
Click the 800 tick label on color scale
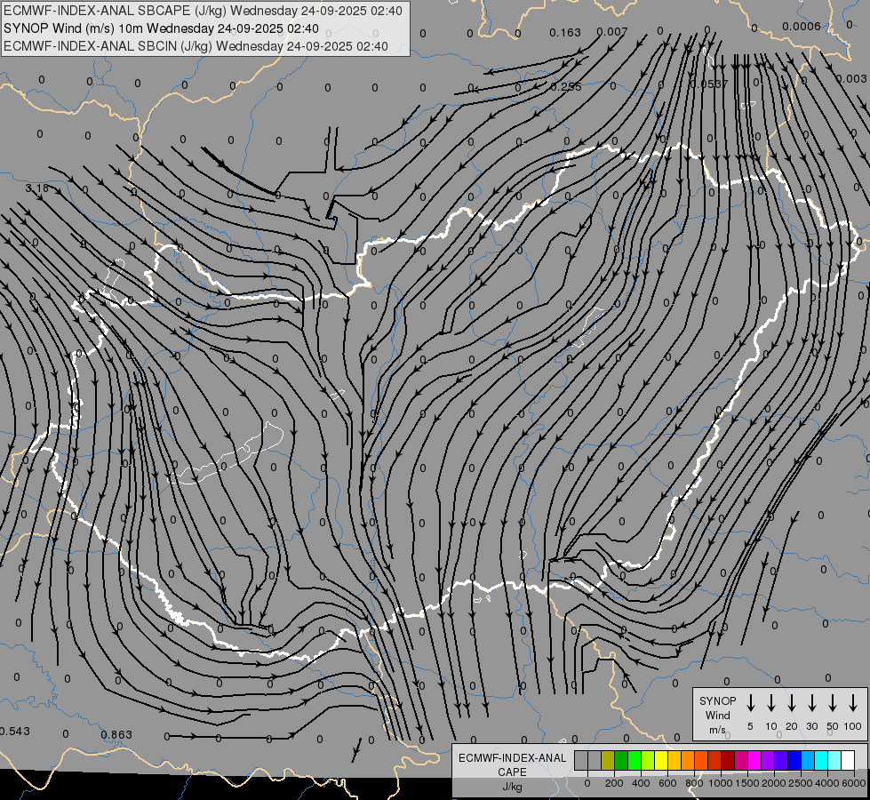(x=694, y=783)
